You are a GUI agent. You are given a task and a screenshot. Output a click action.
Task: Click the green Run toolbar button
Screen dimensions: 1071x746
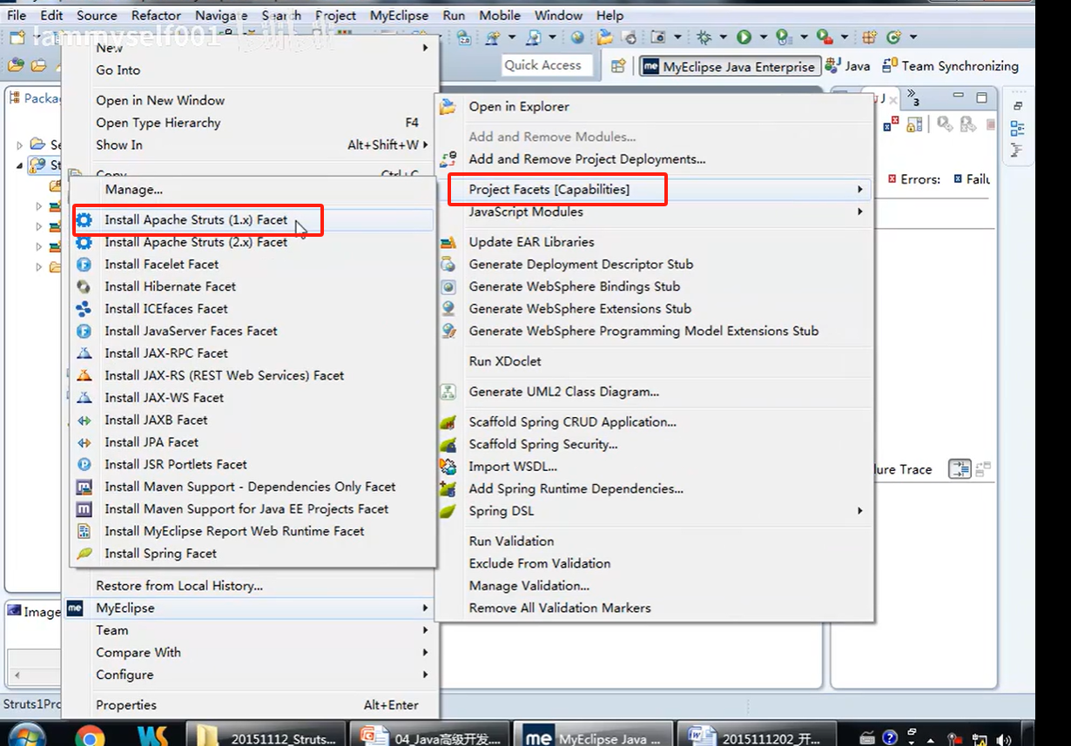(x=744, y=37)
